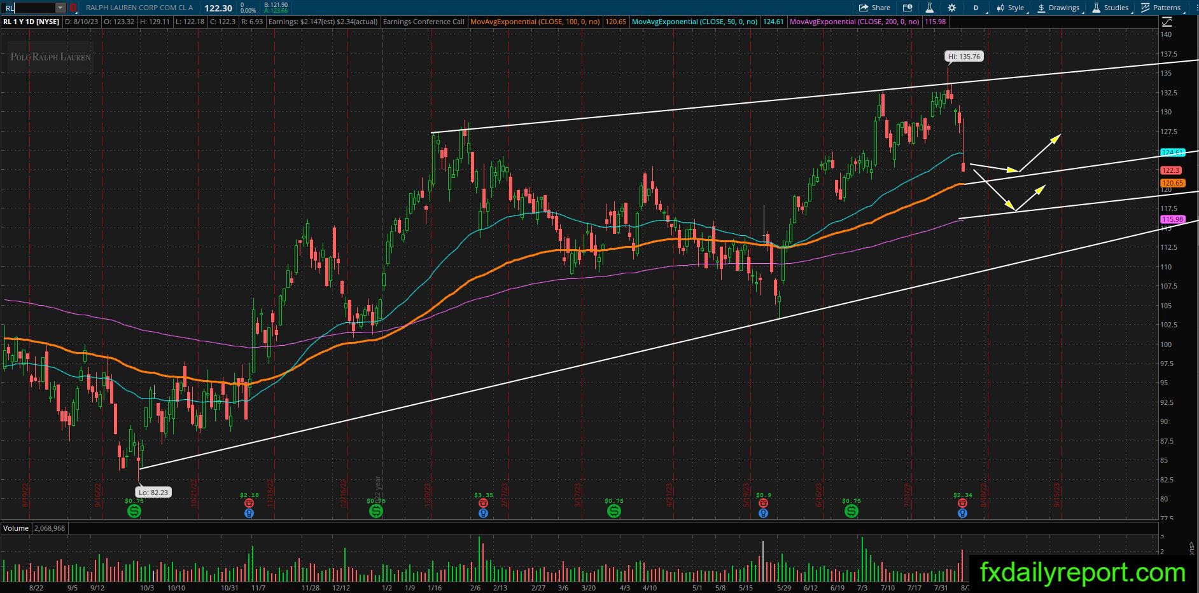The image size is (1199, 593).
Task: Click the late June $0.75 dividend icon
Action: [x=851, y=510]
